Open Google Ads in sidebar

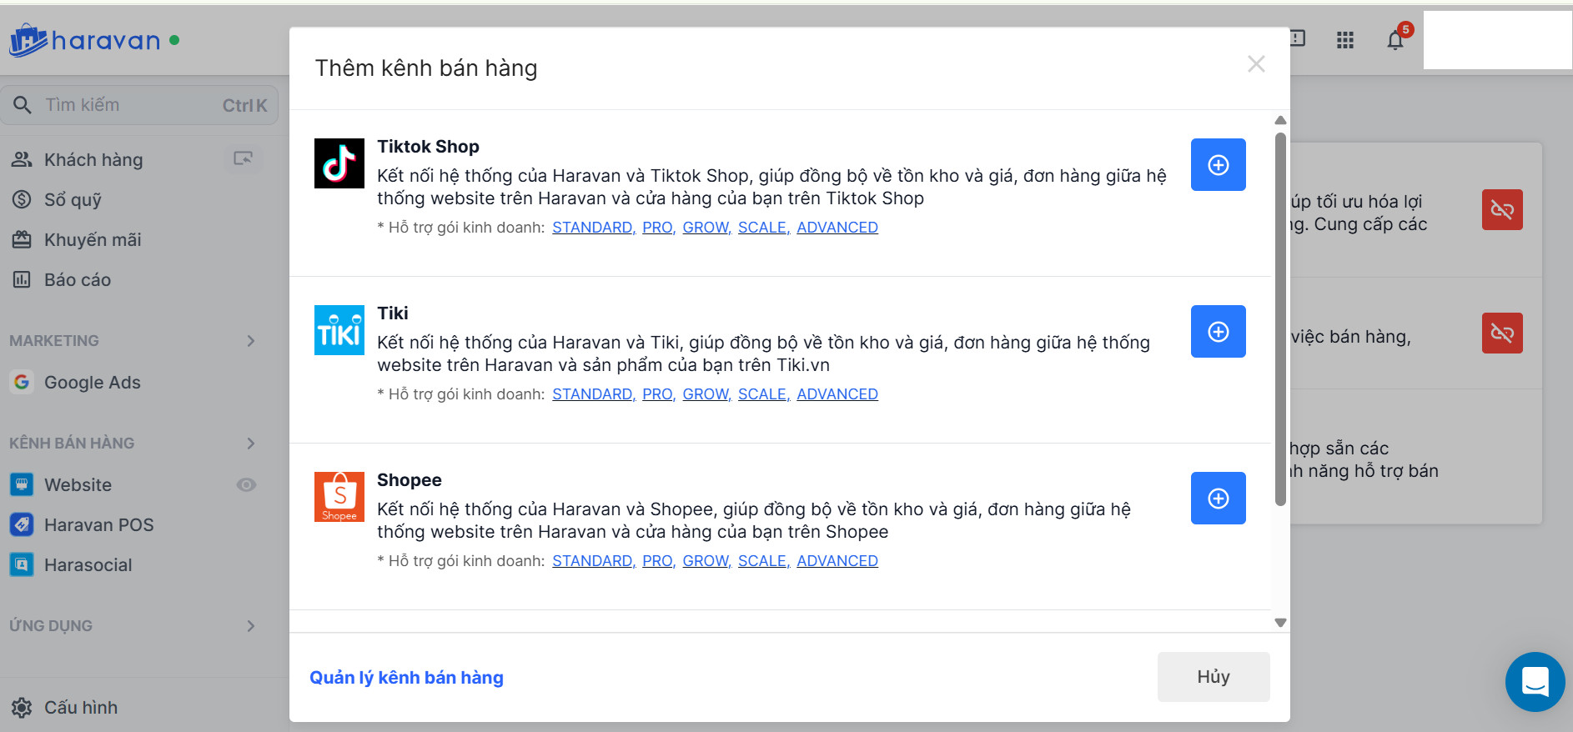pos(93,382)
